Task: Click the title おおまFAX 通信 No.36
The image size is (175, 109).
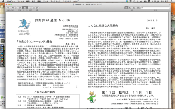Action: coord(52,20)
